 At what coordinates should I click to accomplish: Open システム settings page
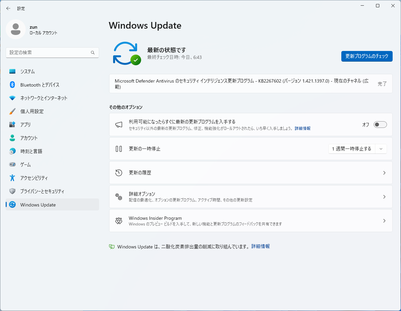click(52, 72)
